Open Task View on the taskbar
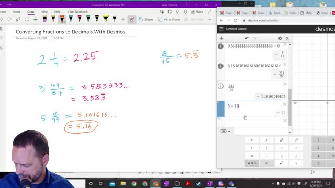 click(101, 183)
